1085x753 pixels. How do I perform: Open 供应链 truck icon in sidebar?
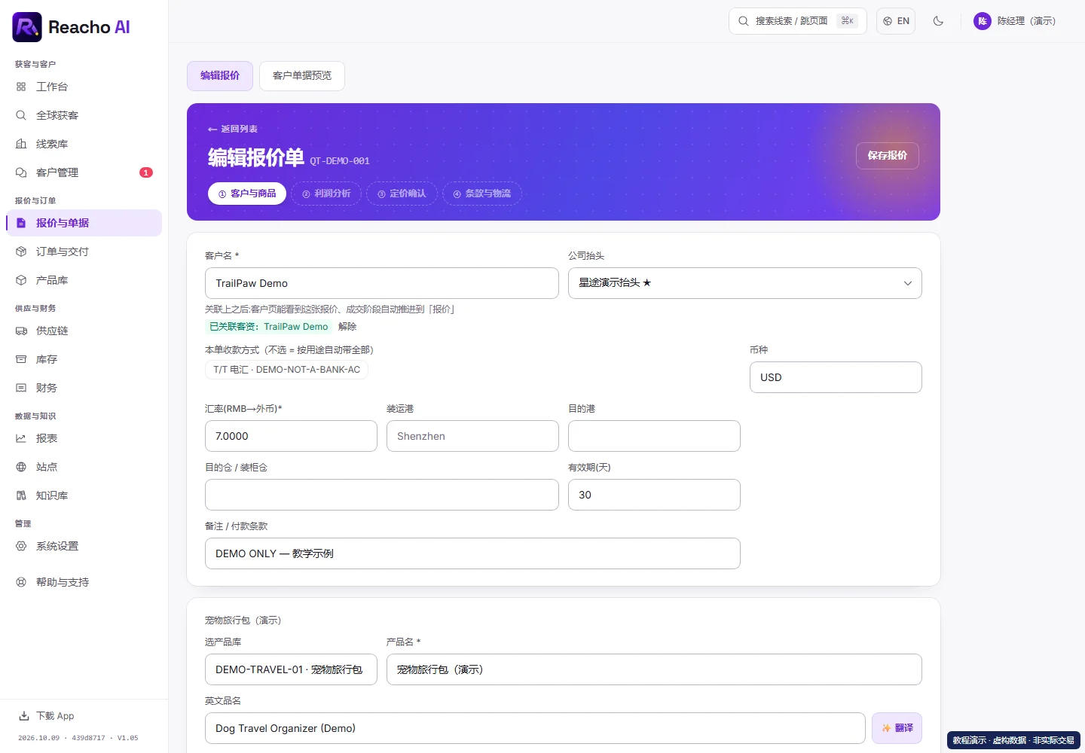click(21, 331)
